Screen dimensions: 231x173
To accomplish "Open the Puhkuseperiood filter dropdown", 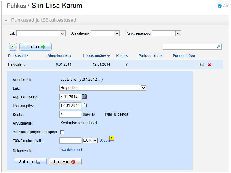I will click(178, 34).
